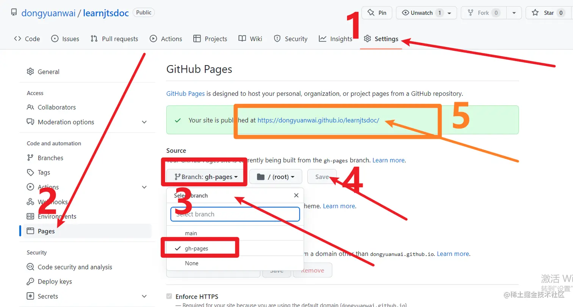Viewport: 573px width, 307px height.
Task: Open the Branch: gh-pages dropdown
Action: pyautogui.click(x=206, y=177)
